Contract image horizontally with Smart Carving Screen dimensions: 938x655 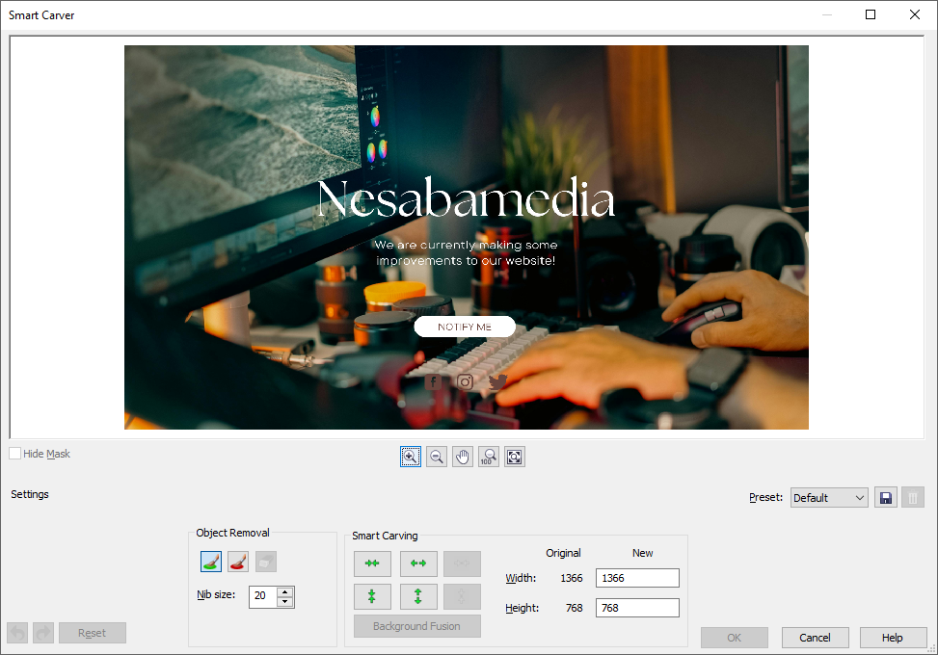tap(372, 563)
